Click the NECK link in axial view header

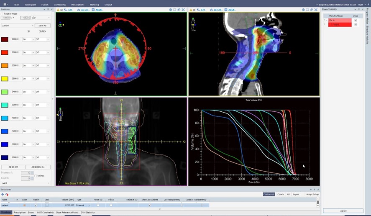98,10
